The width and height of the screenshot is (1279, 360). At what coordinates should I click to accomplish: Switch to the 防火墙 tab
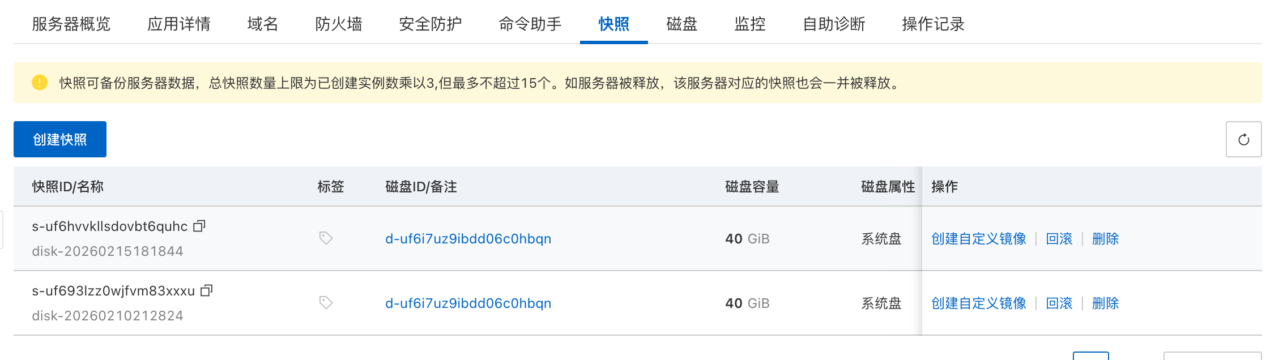[x=339, y=24]
